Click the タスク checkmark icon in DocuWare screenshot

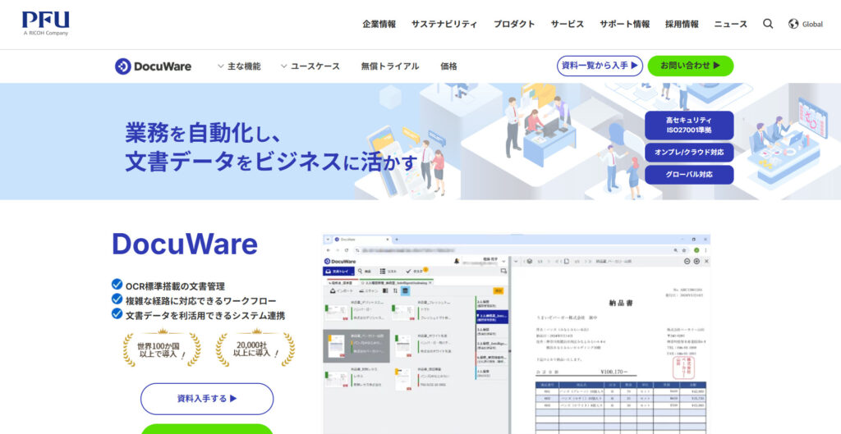point(409,271)
